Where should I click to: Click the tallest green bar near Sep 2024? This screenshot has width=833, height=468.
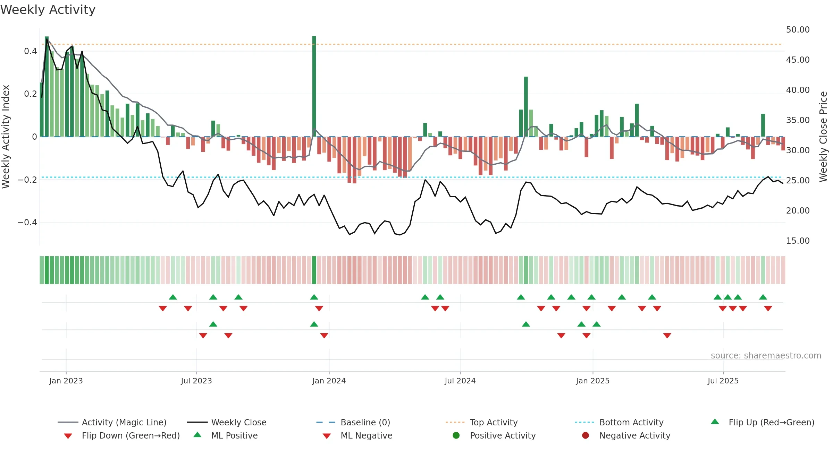[526, 107]
